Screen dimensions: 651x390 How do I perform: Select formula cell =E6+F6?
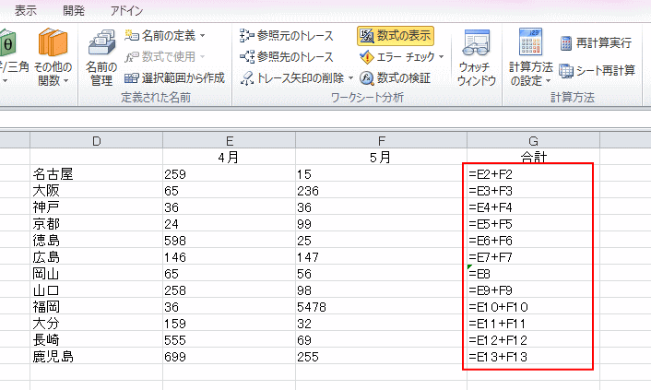pyautogui.click(x=534, y=240)
